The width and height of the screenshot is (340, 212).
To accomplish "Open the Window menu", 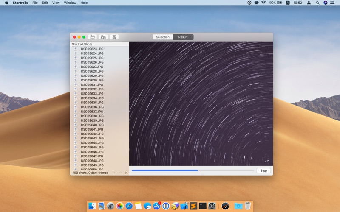I will click(x=70, y=3).
